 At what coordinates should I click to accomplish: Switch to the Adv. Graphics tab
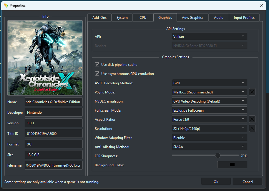(193, 17)
